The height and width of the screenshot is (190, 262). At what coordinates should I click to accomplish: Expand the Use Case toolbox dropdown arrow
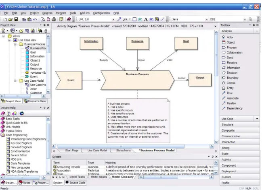(257, 119)
